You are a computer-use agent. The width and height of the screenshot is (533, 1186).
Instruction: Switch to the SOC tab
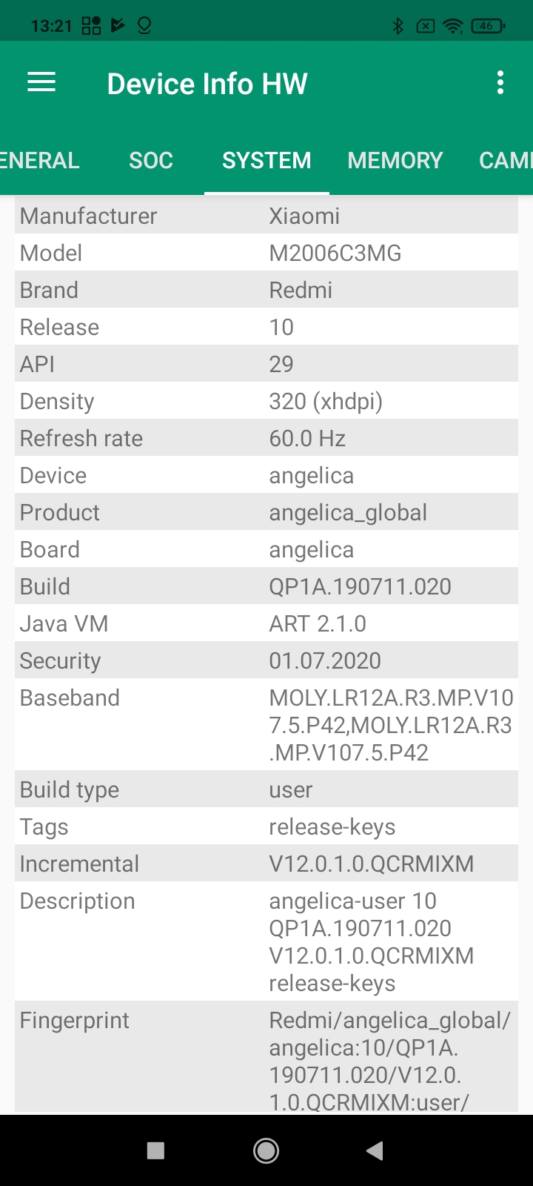[x=151, y=160]
